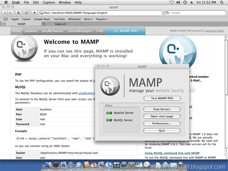Viewport: 228px width, 171px height.
Task: Close the MAMP browser tab
Action: click(4, 24)
